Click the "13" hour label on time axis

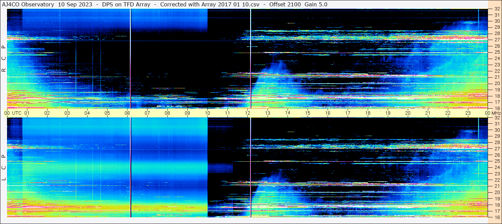tap(268, 113)
